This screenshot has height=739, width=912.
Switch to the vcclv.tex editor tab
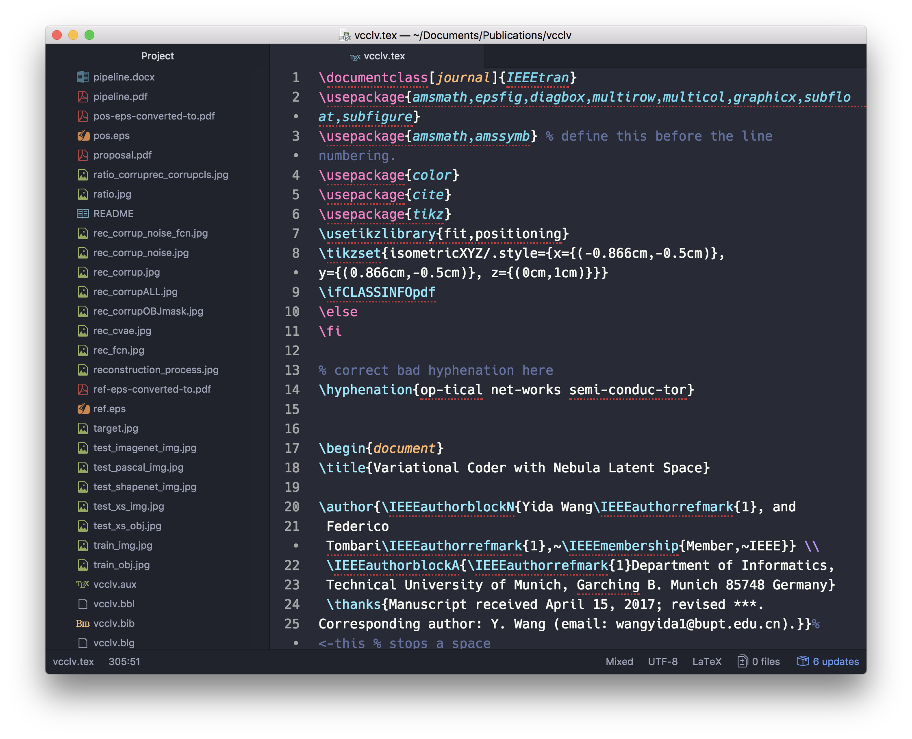pyautogui.click(x=378, y=56)
